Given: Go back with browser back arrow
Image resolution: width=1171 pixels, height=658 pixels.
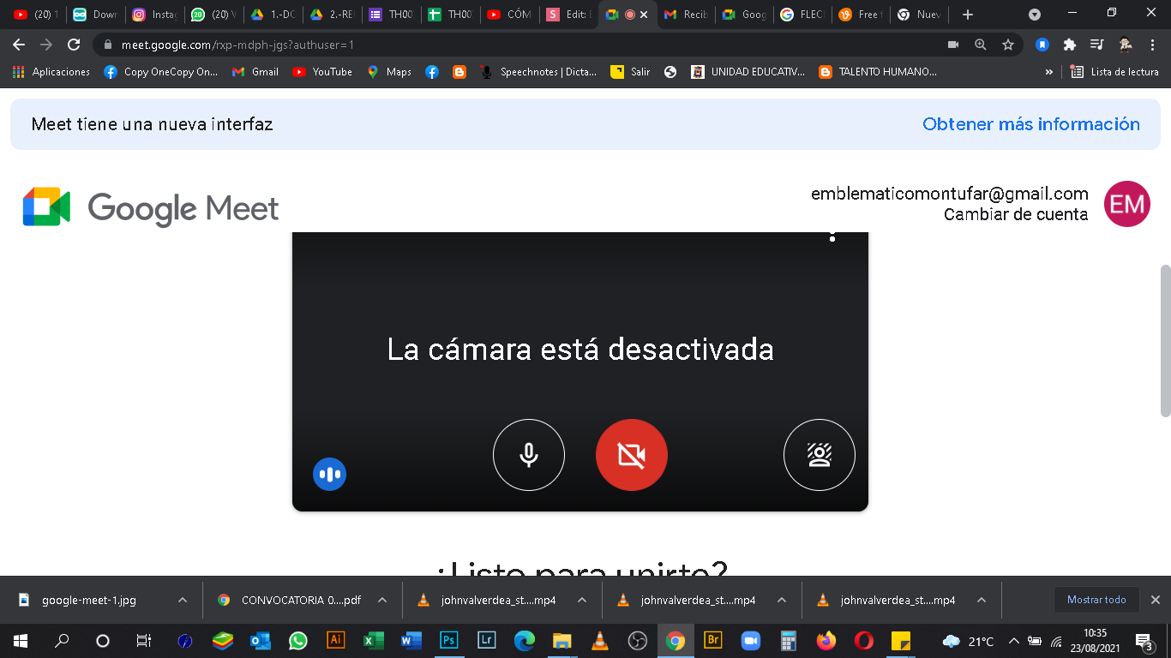Looking at the screenshot, I should coord(19,45).
